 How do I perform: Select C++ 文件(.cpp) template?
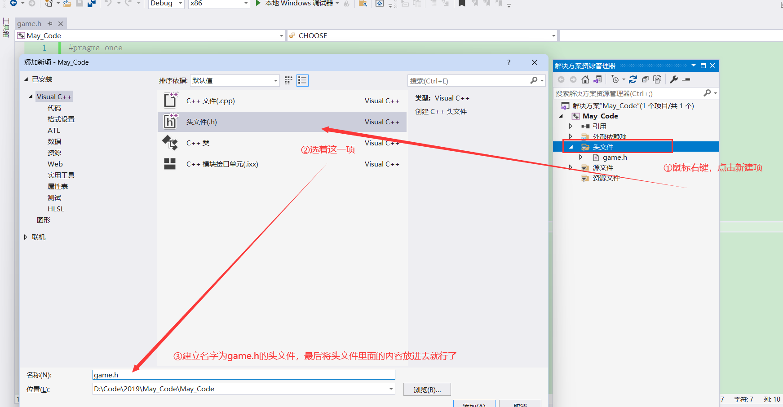click(x=282, y=101)
